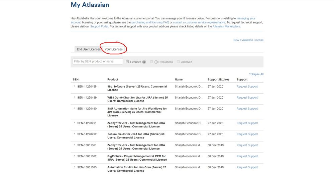The width and height of the screenshot is (334, 187).
Task: Request Support for Secure Fields license
Action: point(247,134)
